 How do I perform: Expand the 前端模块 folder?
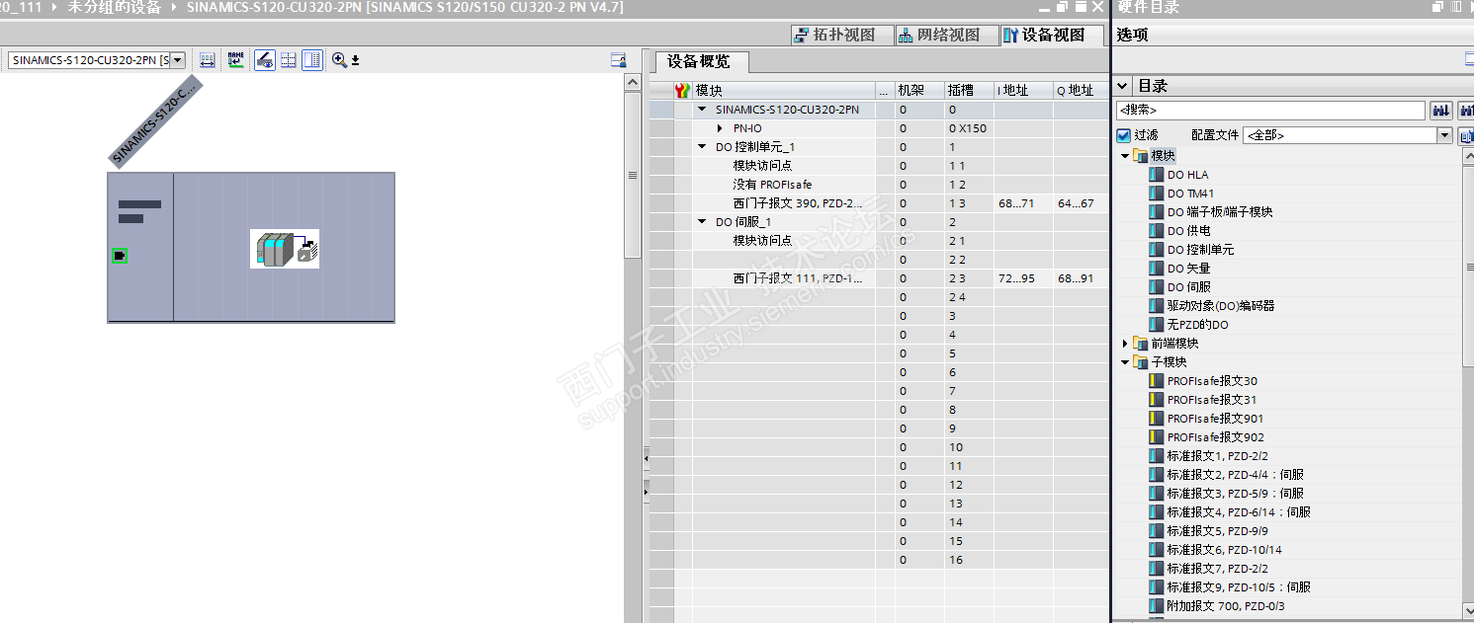click(x=1125, y=344)
